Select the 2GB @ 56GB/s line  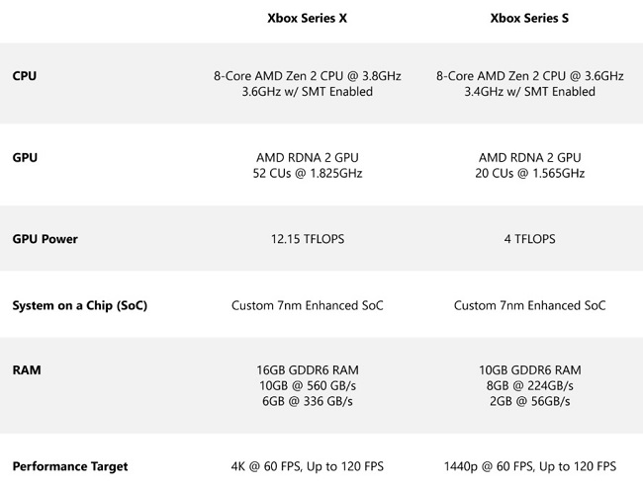pos(532,402)
